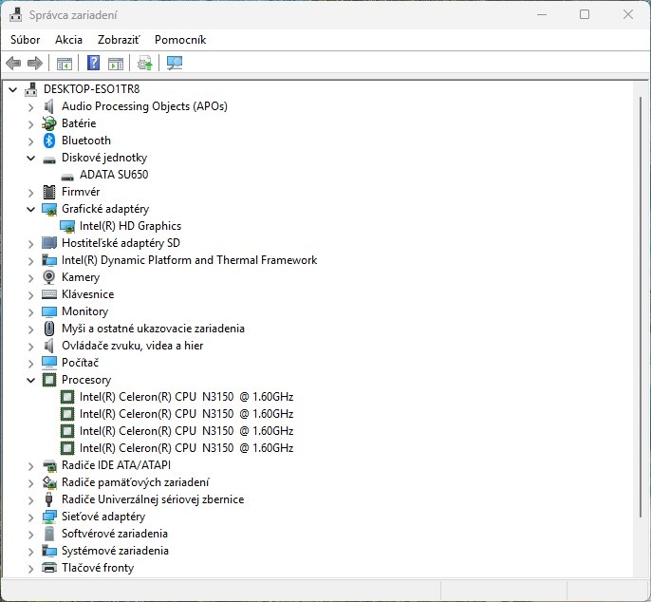Maximize the Správca zariadení window

pos(585,14)
